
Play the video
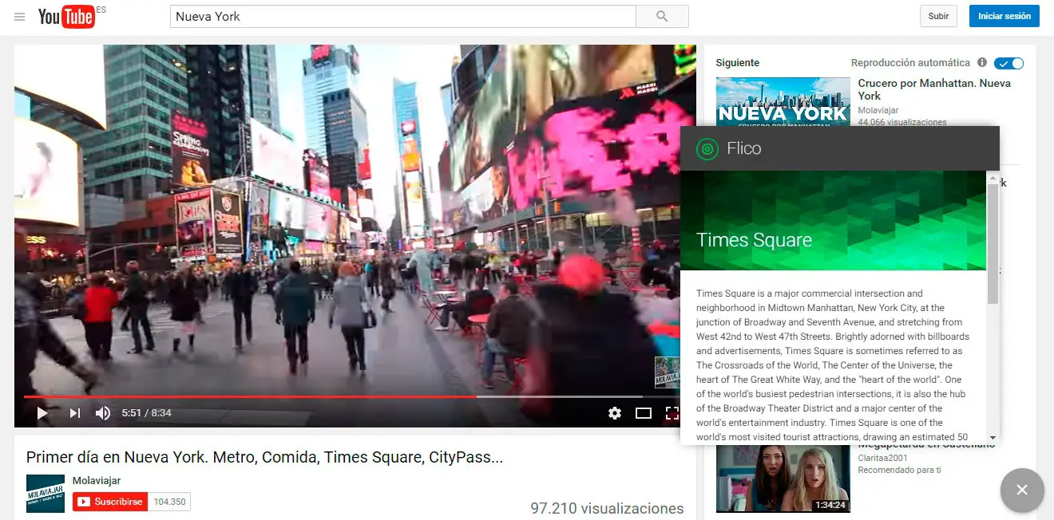tap(42, 413)
